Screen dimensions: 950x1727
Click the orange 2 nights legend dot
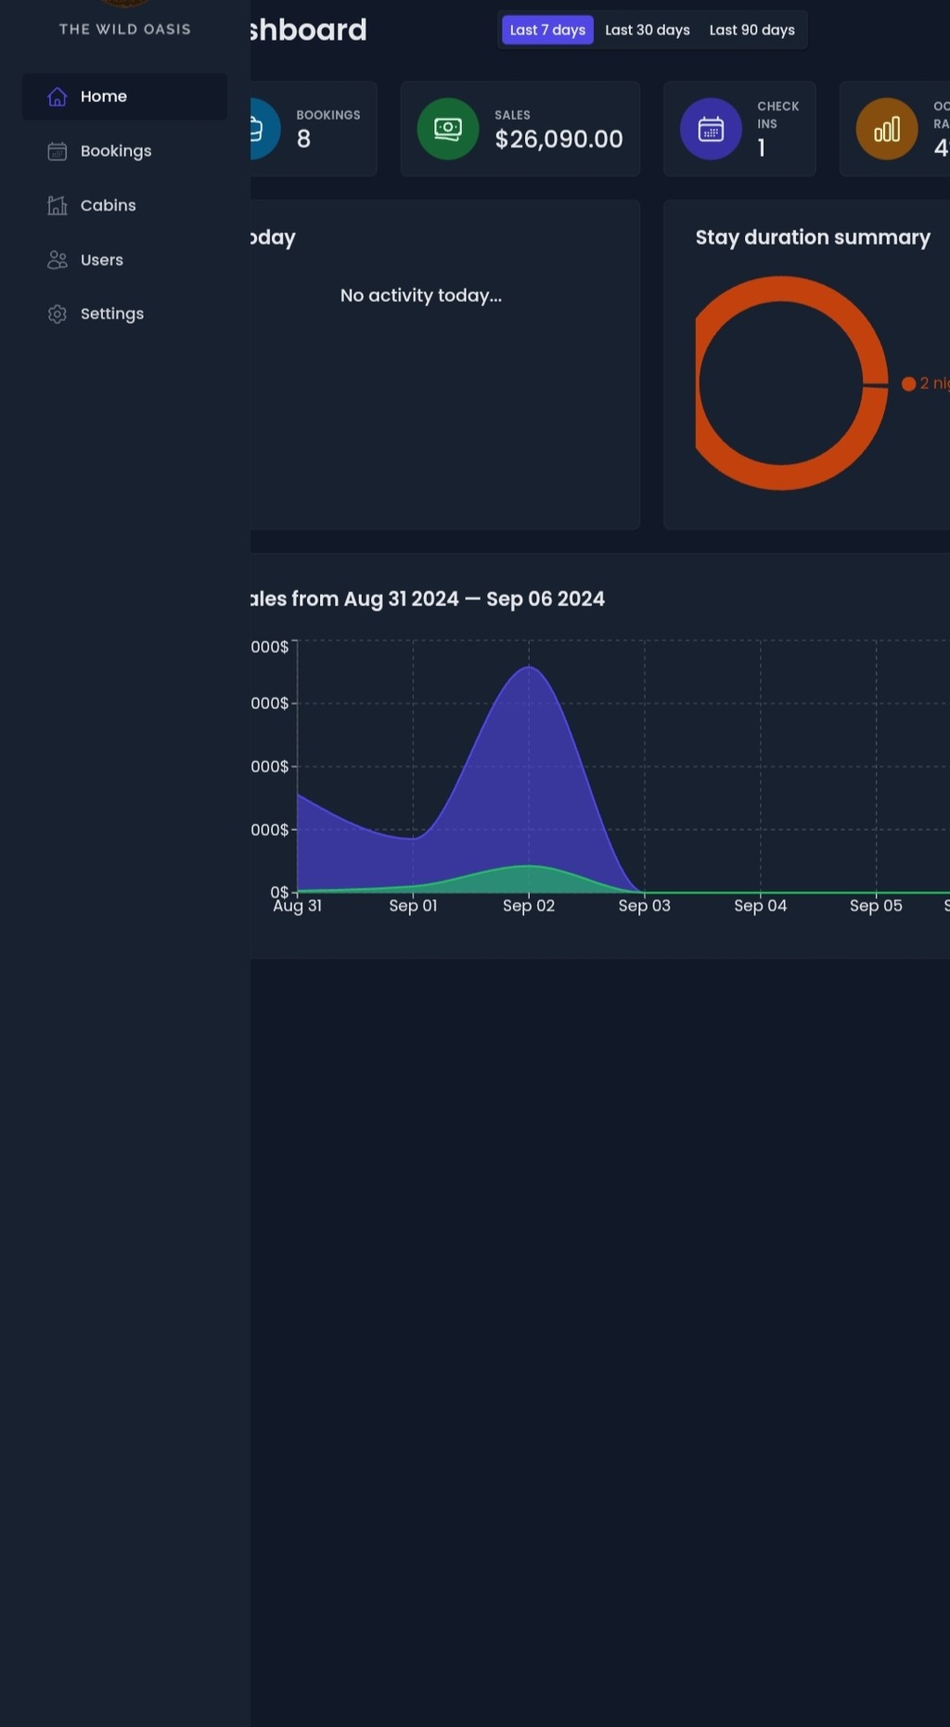click(909, 383)
